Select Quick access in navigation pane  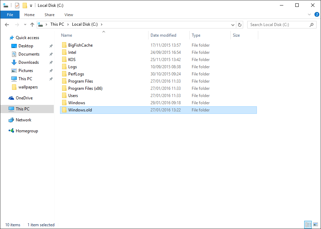27,38
